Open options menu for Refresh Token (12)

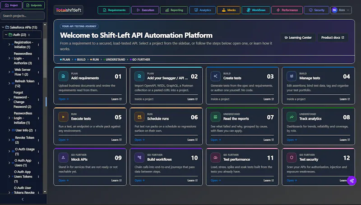coord(38,84)
